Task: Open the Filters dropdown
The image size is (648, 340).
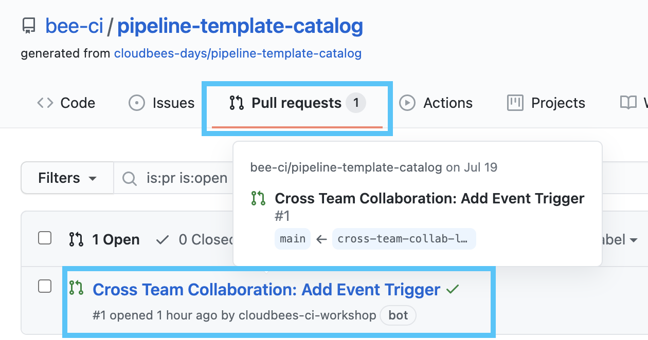Action: click(67, 178)
